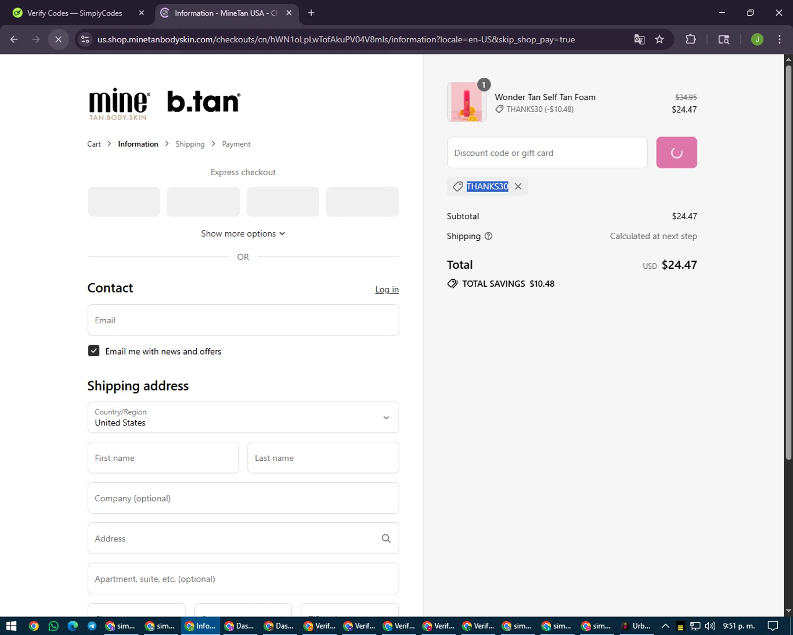Click the TOTAL SAVINGS $10.48 text
Viewport: 793px width, 635px height.
click(x=508, y=284)
